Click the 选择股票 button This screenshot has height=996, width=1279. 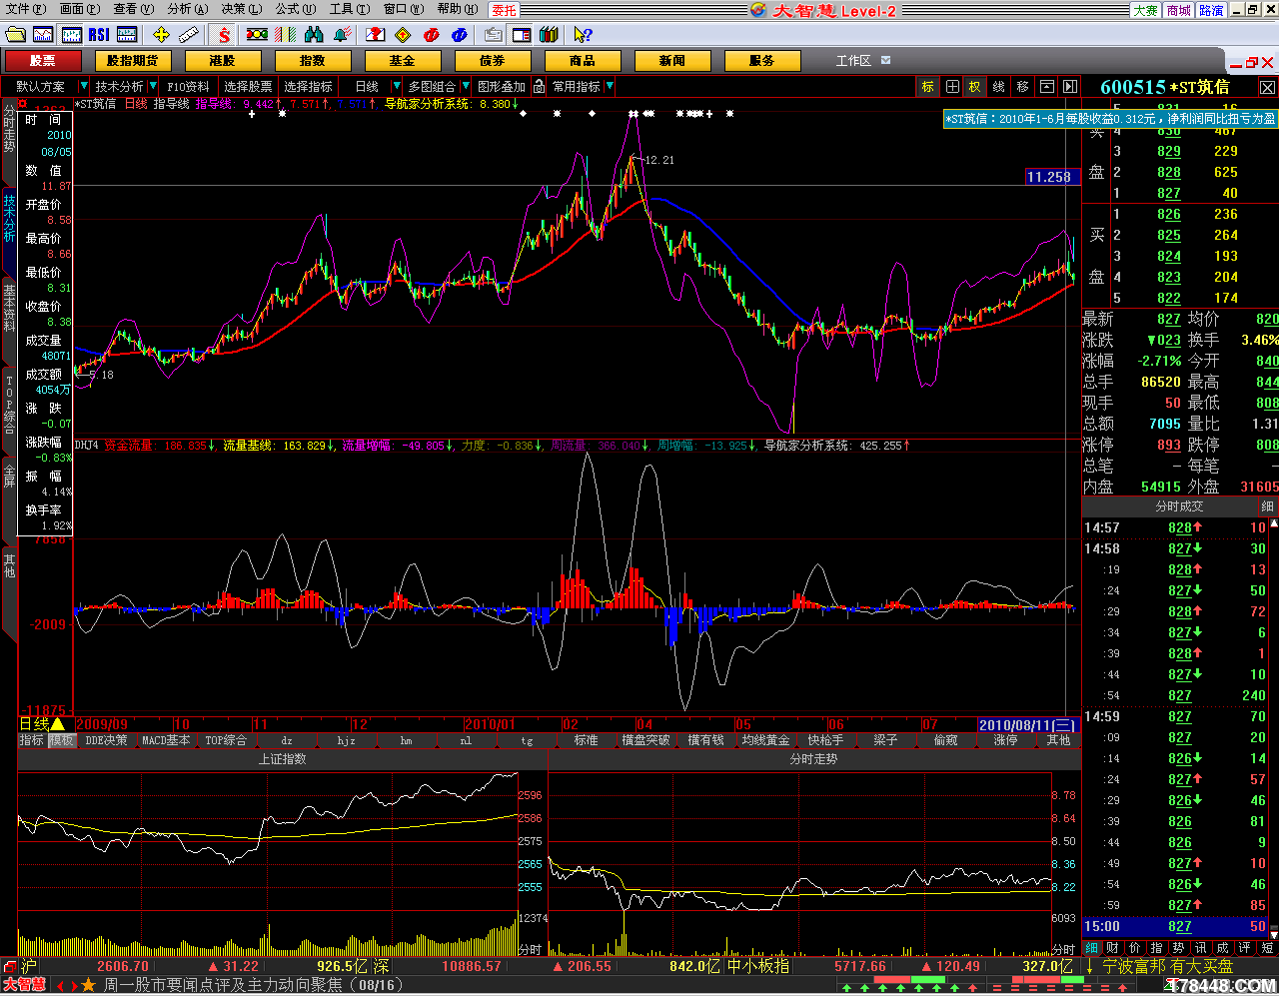[247, 87]
